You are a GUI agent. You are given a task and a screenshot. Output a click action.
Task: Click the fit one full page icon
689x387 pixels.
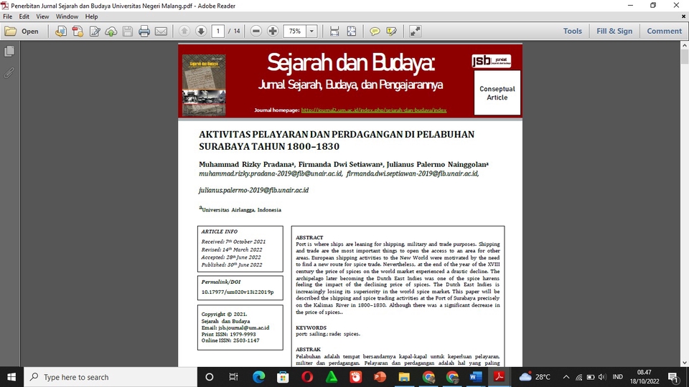(352, 31)
